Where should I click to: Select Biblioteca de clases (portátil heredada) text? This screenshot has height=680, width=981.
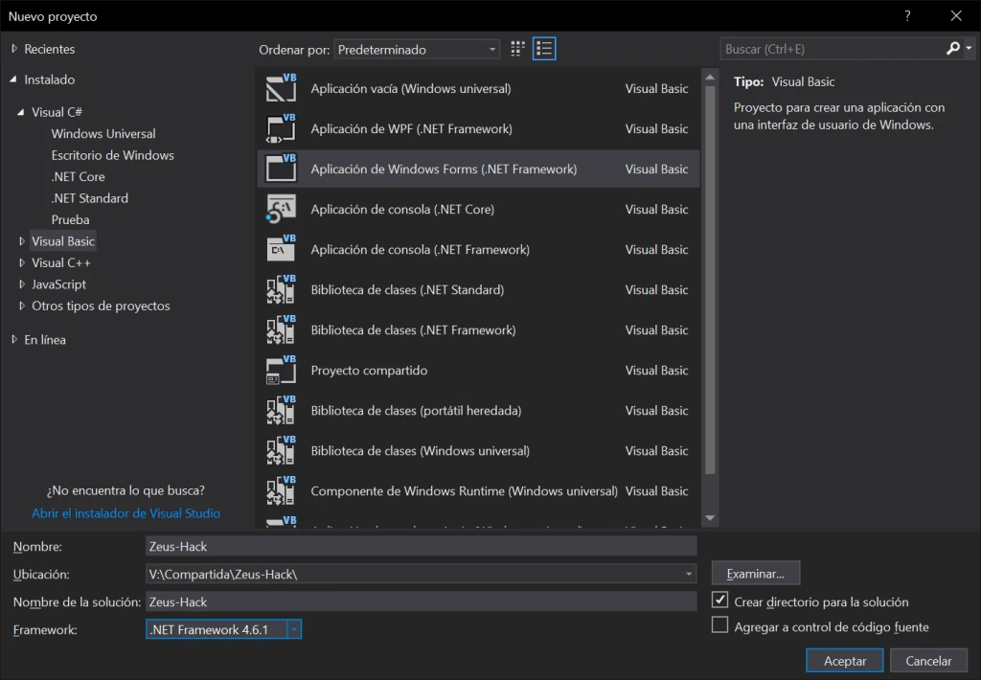pyautogui.click(x=416, y=410)
